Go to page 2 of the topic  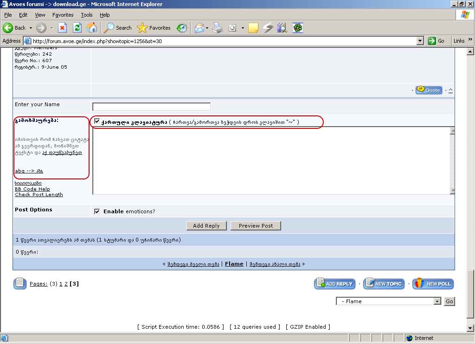66,284
